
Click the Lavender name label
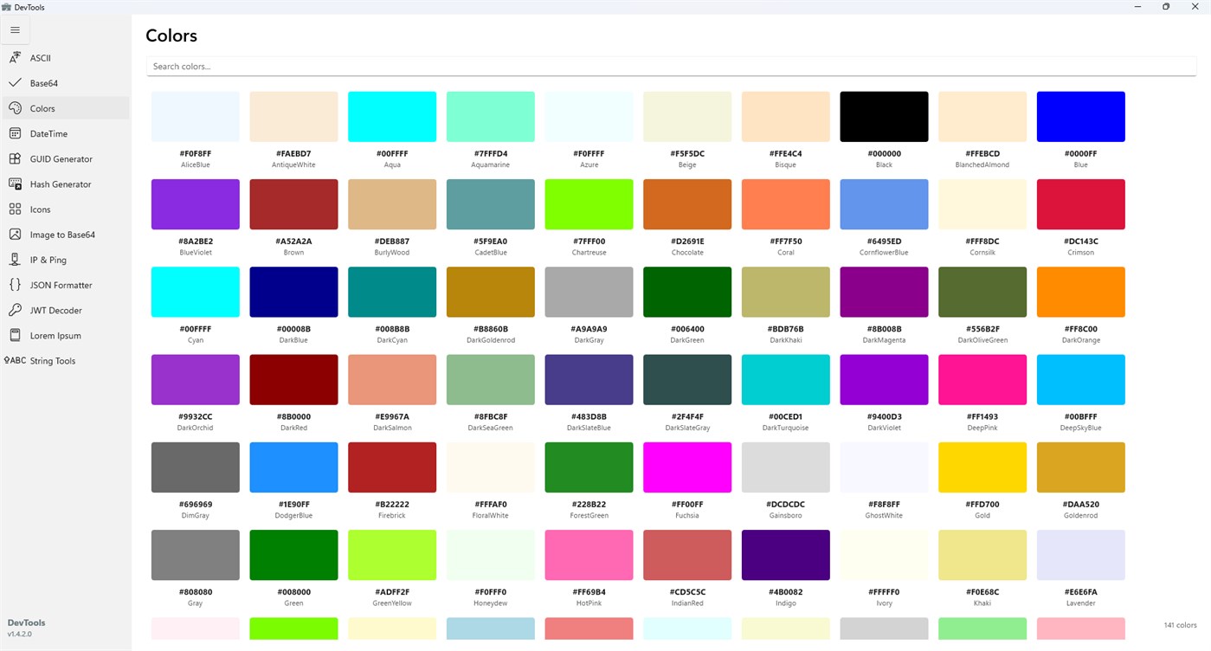(x=1081, y=603)
